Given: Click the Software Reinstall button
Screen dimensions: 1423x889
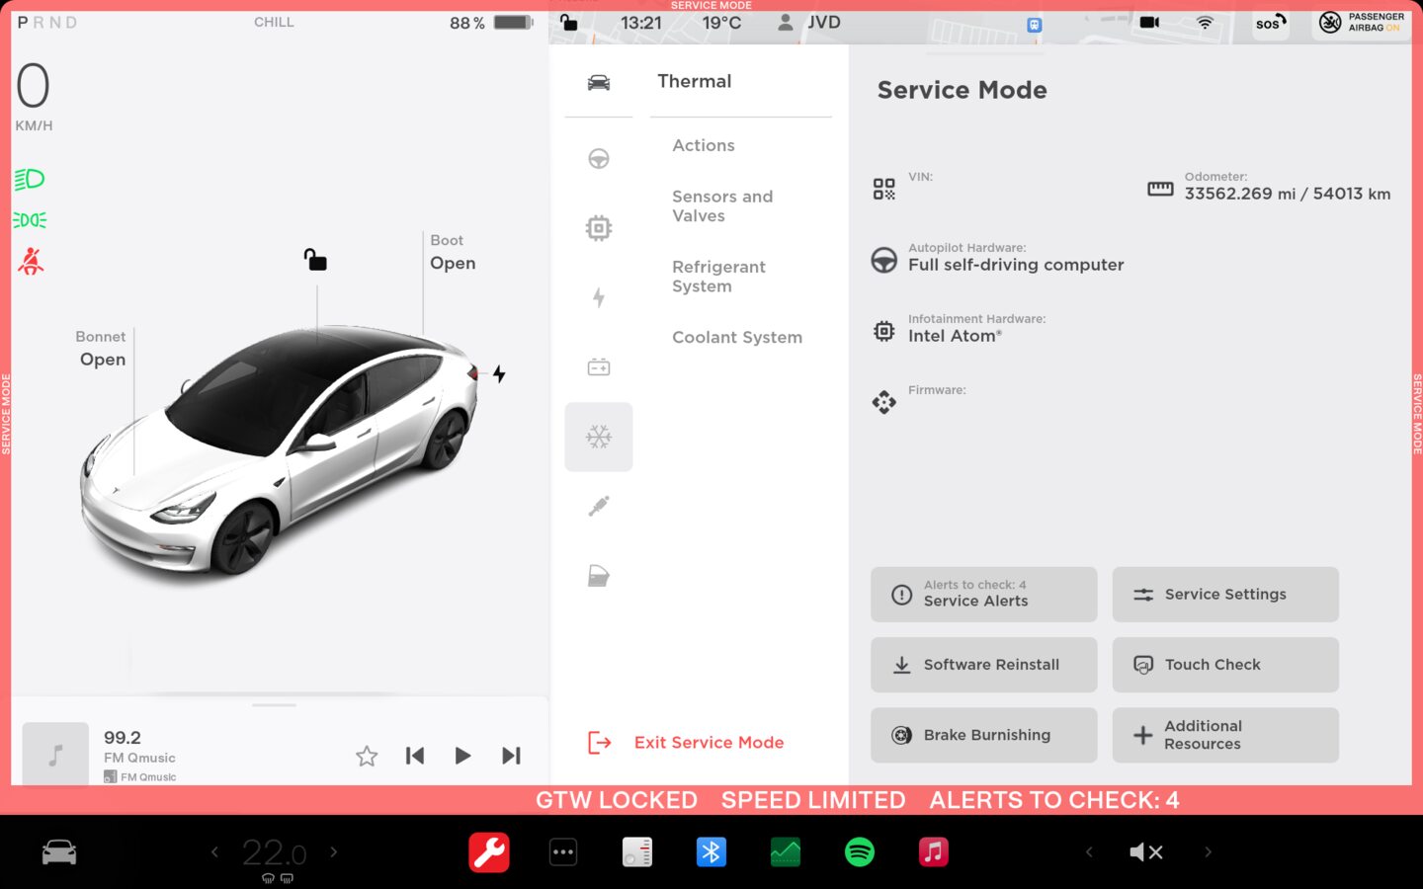Looking at the screenshot, I should pyautogui.click(x=983, y=665).
